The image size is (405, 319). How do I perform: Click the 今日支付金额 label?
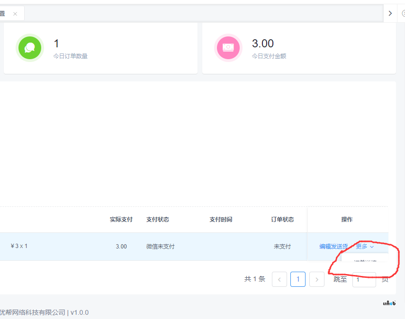click(x=269, y=56)
